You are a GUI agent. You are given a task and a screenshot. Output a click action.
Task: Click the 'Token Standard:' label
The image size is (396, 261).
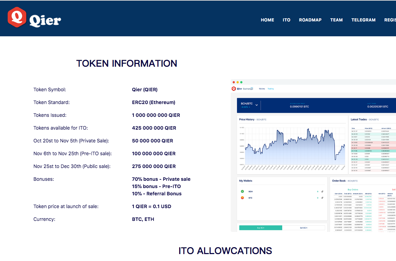coord(52,102)
